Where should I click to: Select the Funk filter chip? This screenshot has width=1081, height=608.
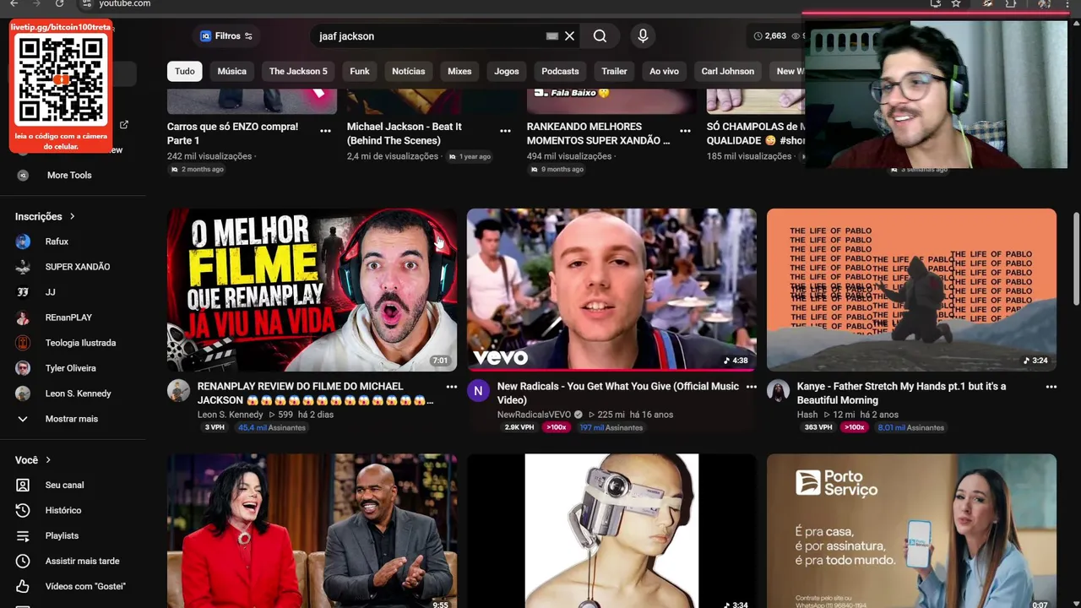360,71
